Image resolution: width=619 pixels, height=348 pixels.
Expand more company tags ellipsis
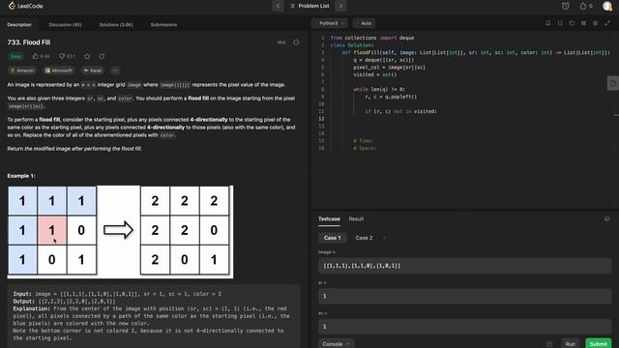coord(115,71)
